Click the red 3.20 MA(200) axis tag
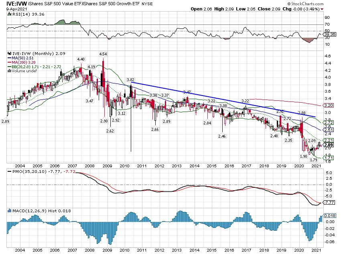This screenshot has width=341, height=254. click(x=329, y=105)
